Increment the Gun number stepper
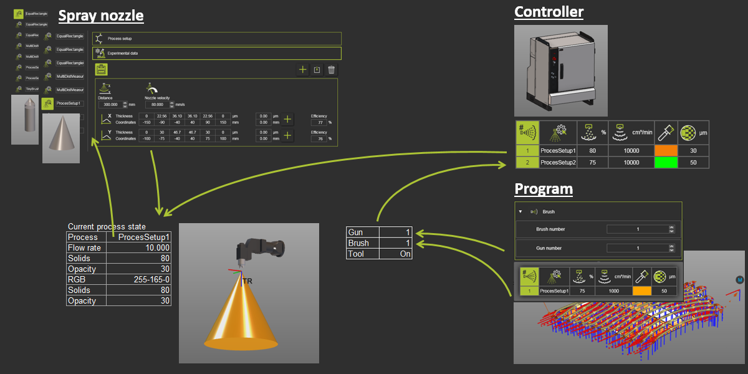Screen dimensions: 748x374 point(671,246)
